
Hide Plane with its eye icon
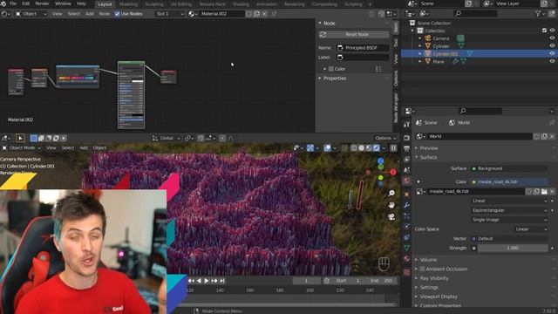(552, 62)
